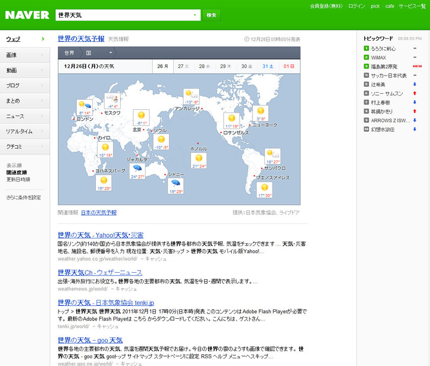The width and height of the screenshot is (430, 366).
Task: Click the Moscow weather icon
Action: pos(112,101)
